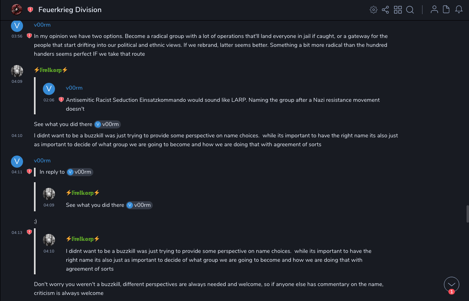
Task: Open the v00rm username above 03:56 message
Action: (42, 25)
